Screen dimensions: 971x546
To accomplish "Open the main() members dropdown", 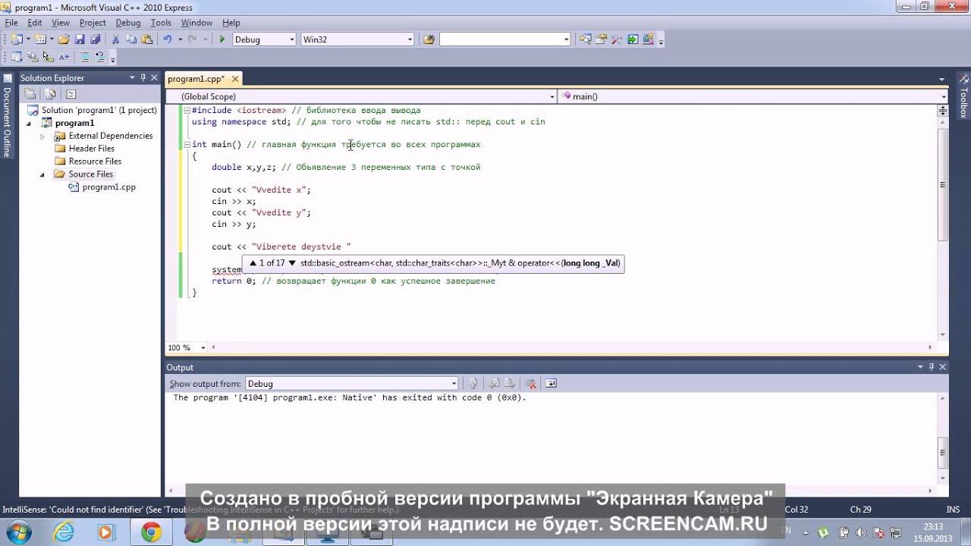I will tap(944, 97).
